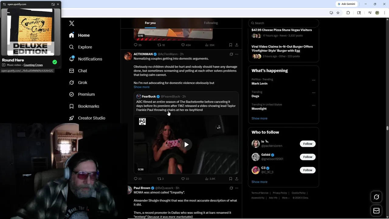Image resolution: width=389 pixels, height=219 pixels.
Task: Open Chrome extensions puzzle icon
Action: (x=348, y=13)
